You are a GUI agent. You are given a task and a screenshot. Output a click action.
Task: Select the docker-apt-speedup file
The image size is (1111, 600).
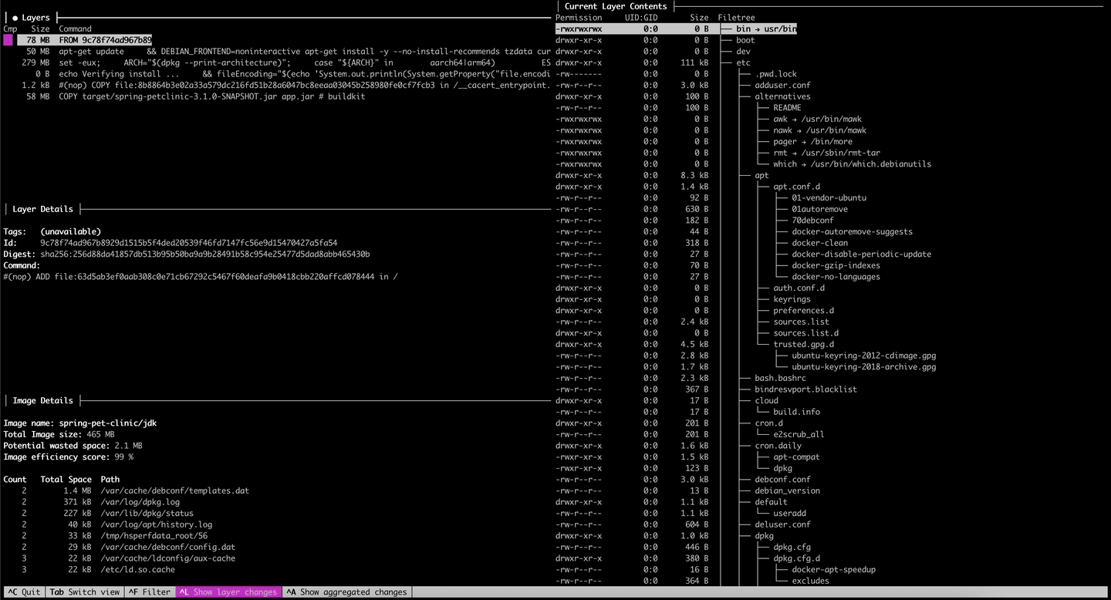point(833,569)
